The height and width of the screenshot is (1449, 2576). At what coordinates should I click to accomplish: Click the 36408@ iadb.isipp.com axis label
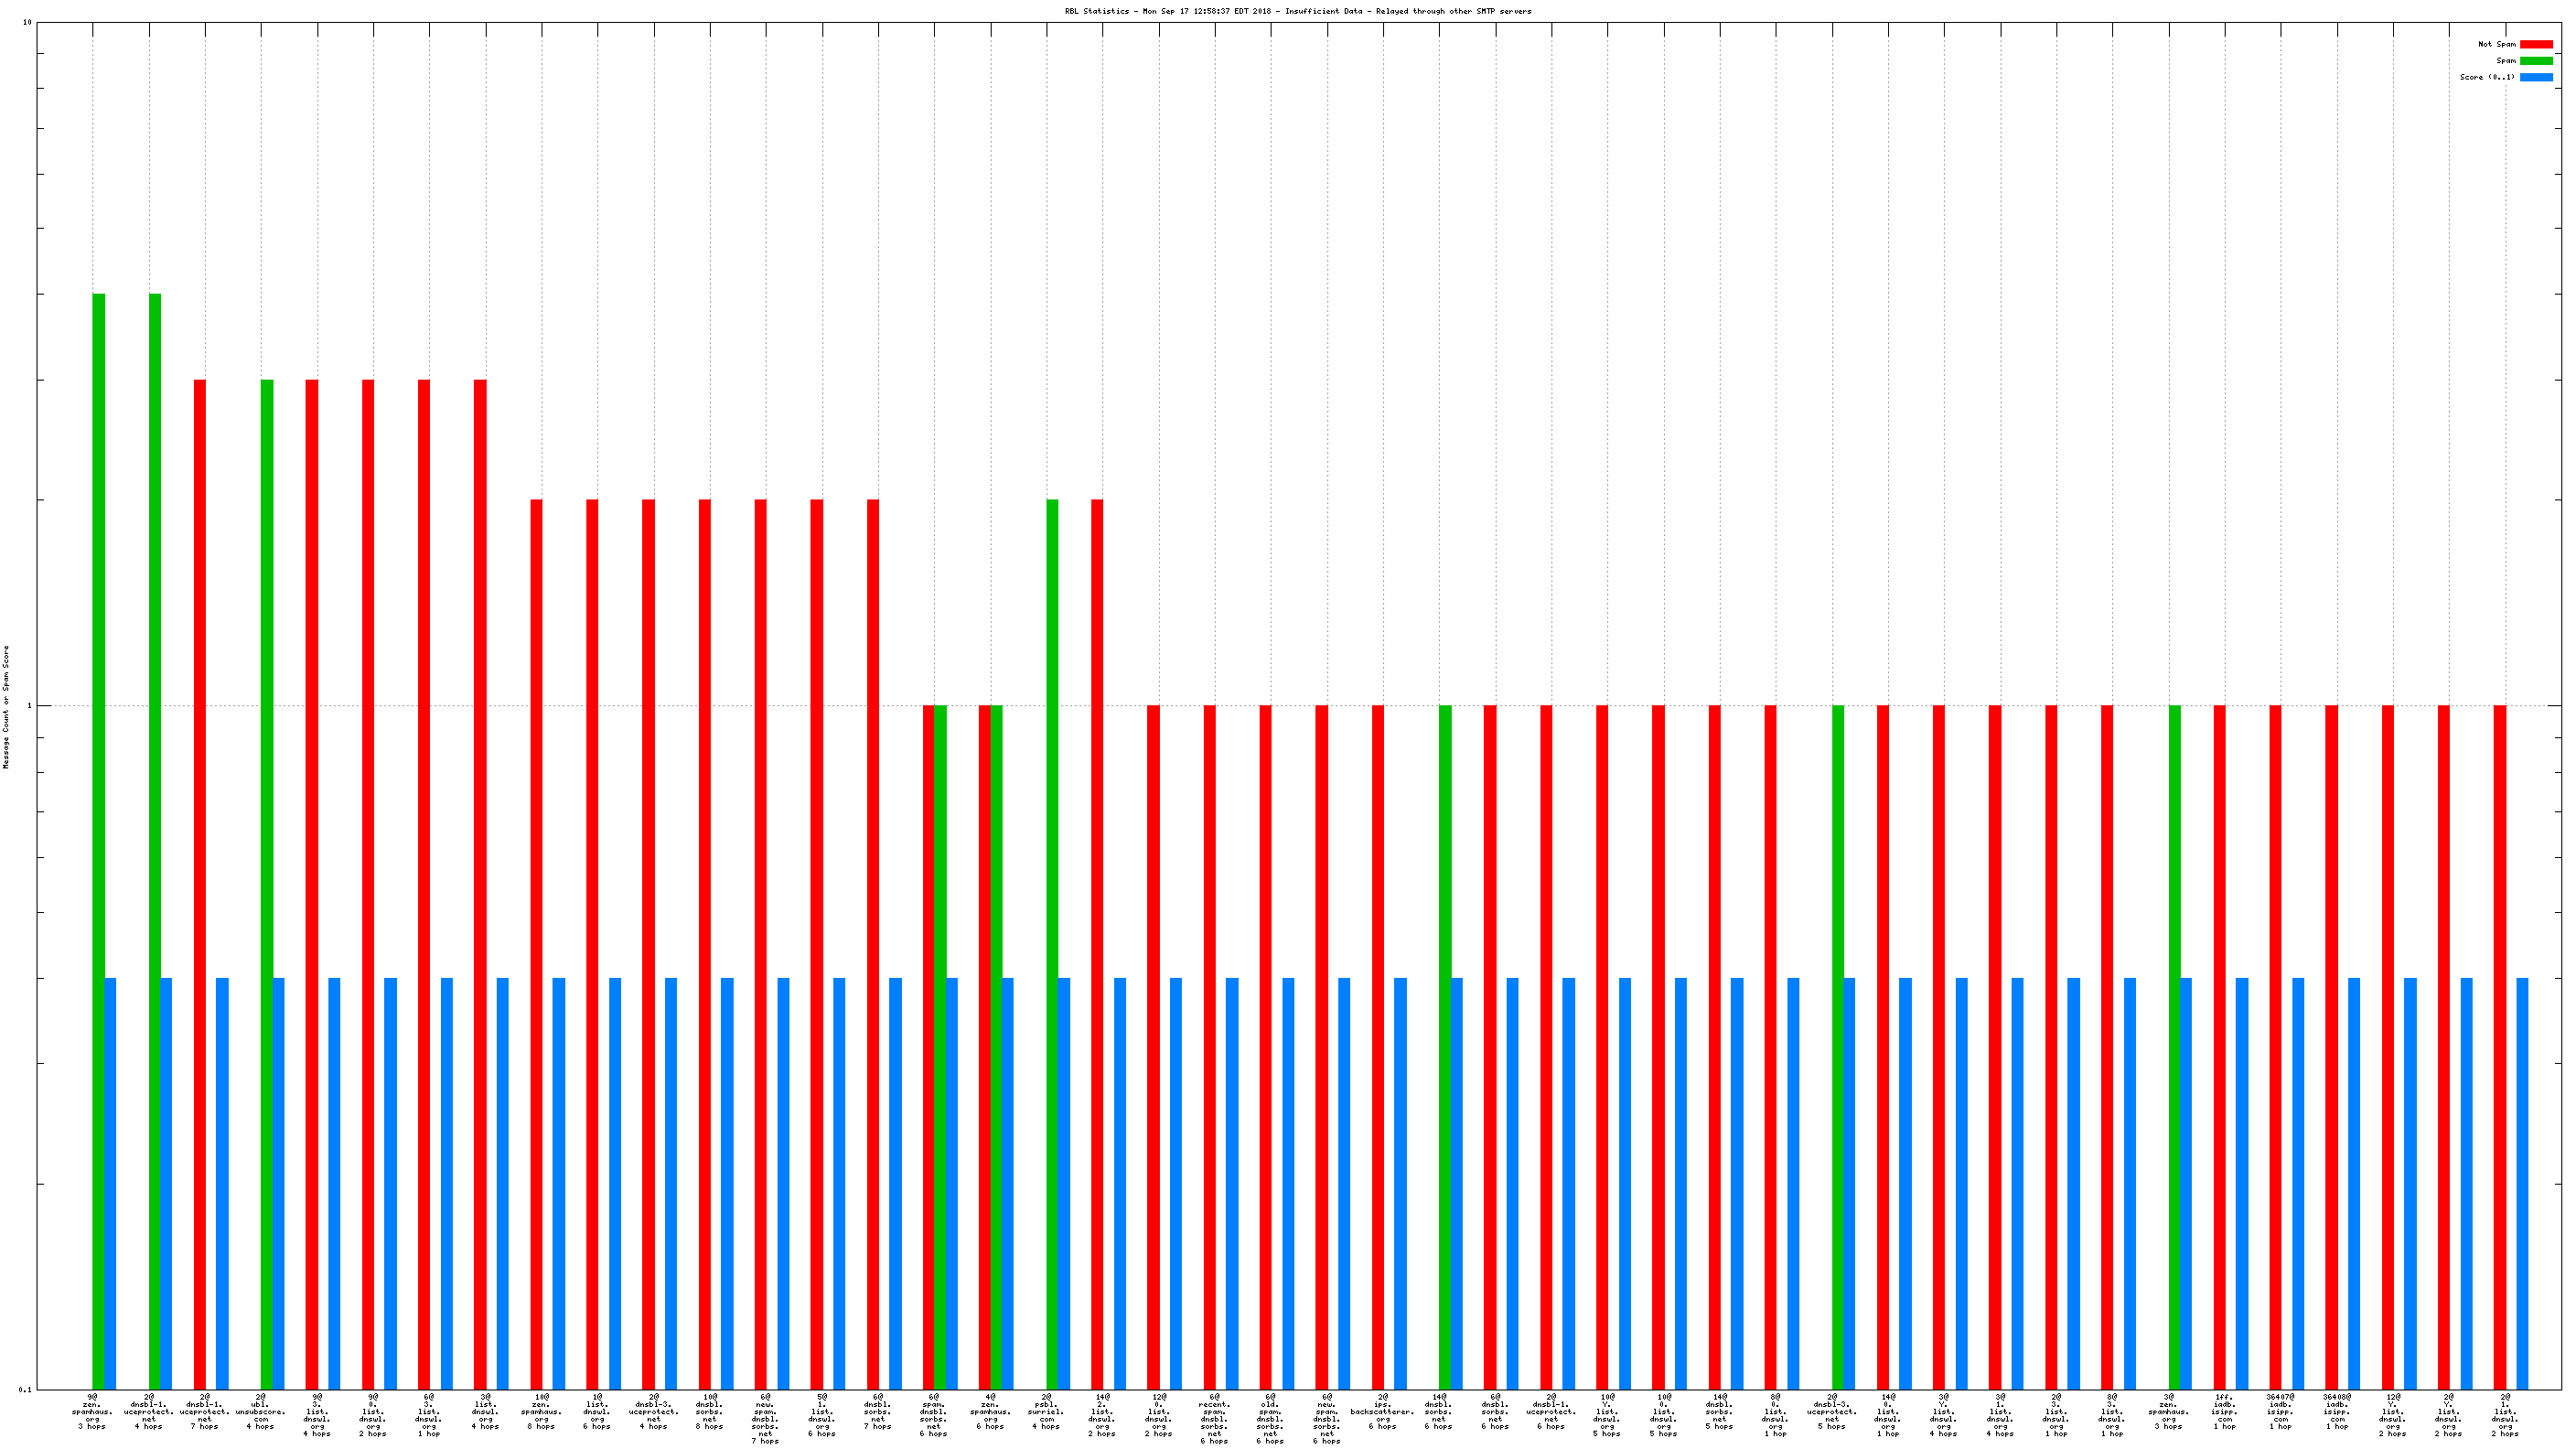click(2337, 1411)
